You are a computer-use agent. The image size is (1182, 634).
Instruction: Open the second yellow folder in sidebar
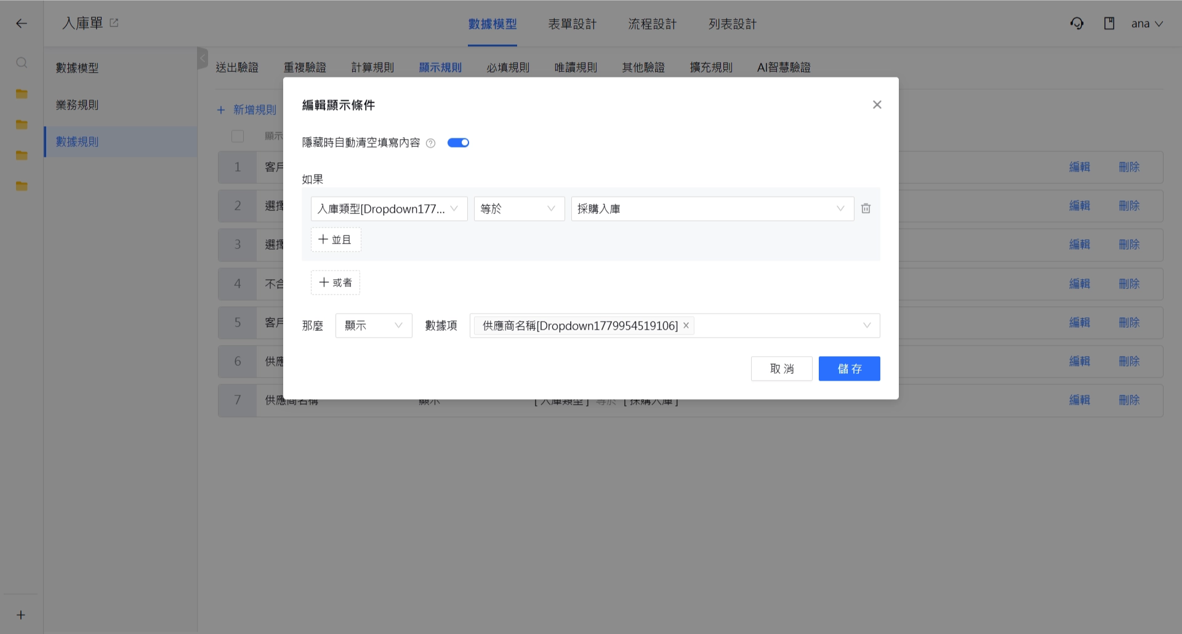22,124
